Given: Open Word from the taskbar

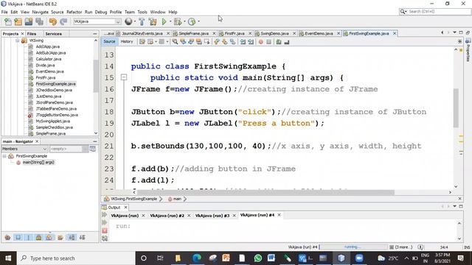Looking at the screenshot, I should [x=271, y=258].
